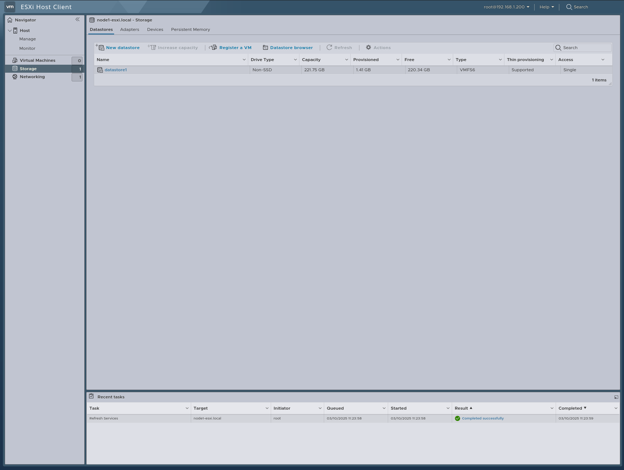Screen dimensions: 624x470
Task: Open datastore1 details
Action: pos(116,69)
